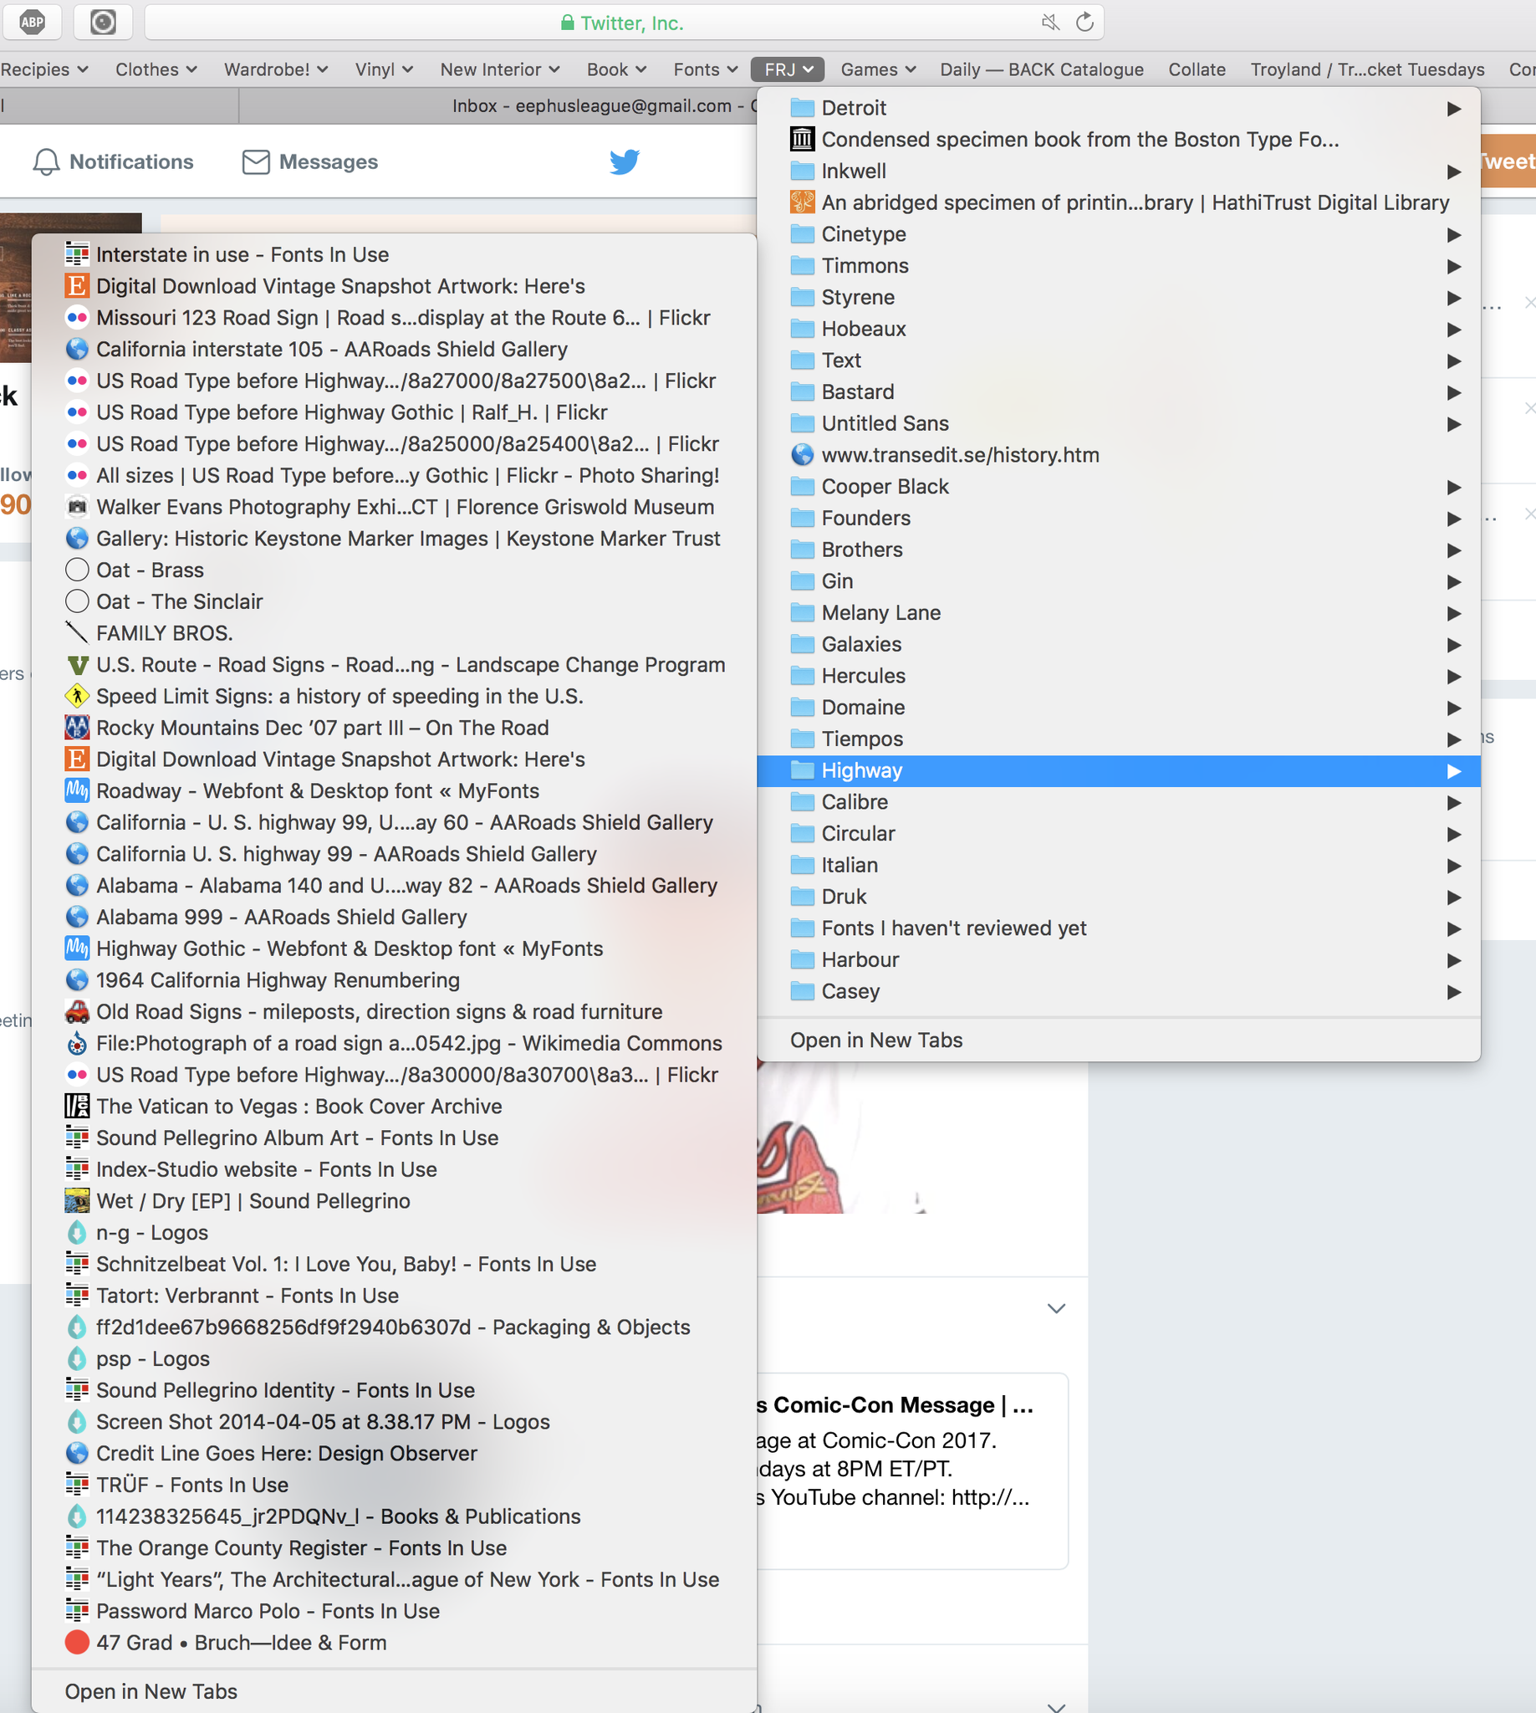Viewport: 1536px width, 1713px height.
Task: Click the Messages envelope icon
Action: (256, 162)
